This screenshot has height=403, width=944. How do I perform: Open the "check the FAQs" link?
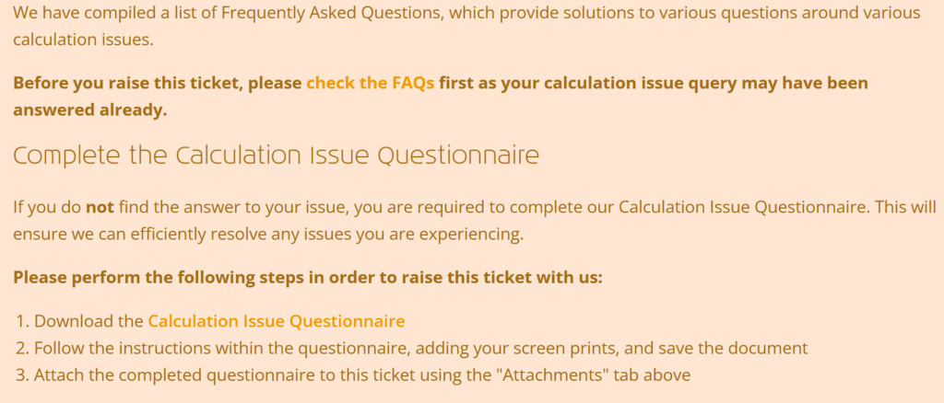click(370, 83)
